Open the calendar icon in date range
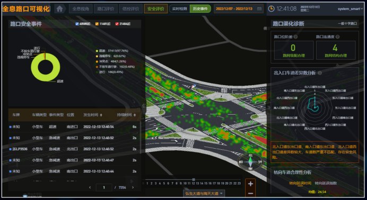 tap(259, 9)
